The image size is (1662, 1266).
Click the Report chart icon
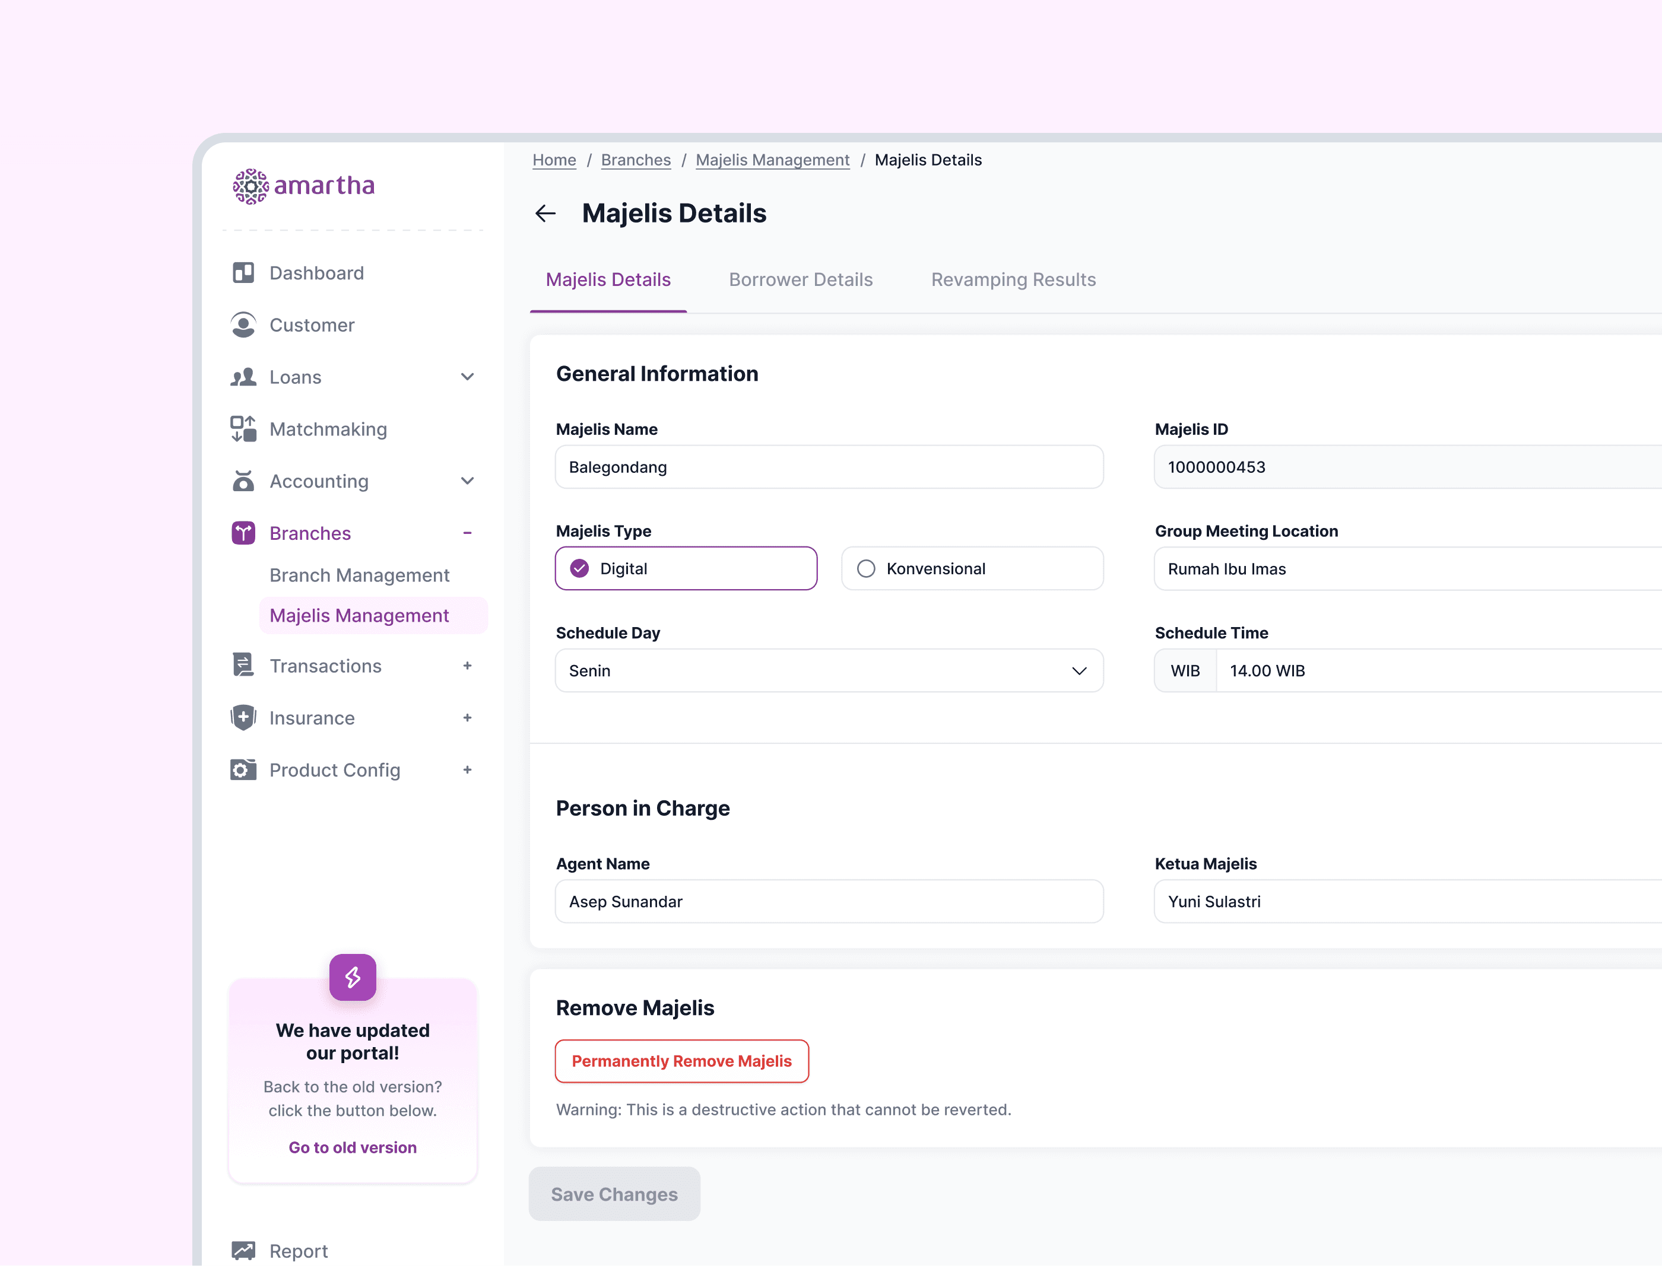point(243,1250)
